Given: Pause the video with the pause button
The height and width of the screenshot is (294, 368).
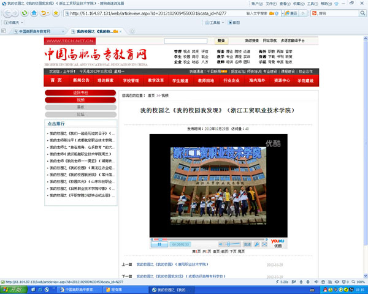Looking at the screenshot, I should (x=159, y=244).
